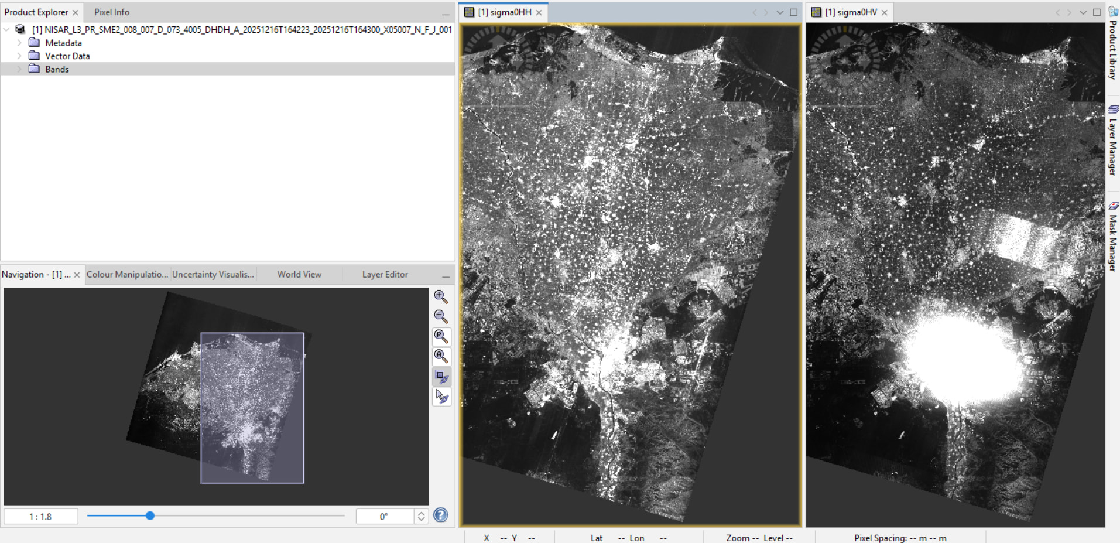Open the Product Library side panel
This screenshot has height=543, width=1120.
point(1113,44)
